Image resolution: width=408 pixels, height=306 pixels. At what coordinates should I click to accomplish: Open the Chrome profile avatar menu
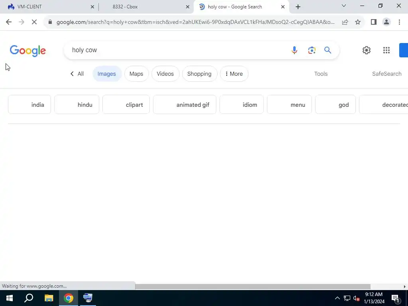386,22
